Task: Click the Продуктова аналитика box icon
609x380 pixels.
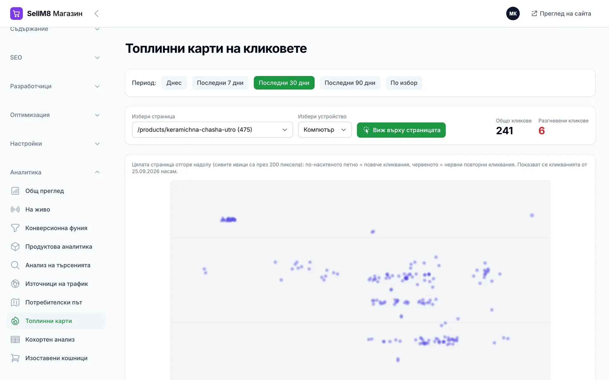Action: click(x=15, y=247)
